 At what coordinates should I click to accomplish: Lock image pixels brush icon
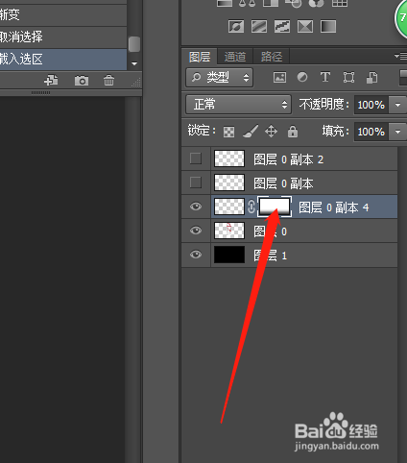(251, 132)
